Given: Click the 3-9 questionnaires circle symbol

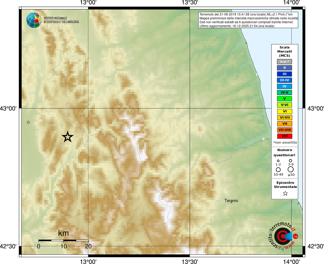Looking at the screenshot, I should pyautogui.click(x=290, y=161).
